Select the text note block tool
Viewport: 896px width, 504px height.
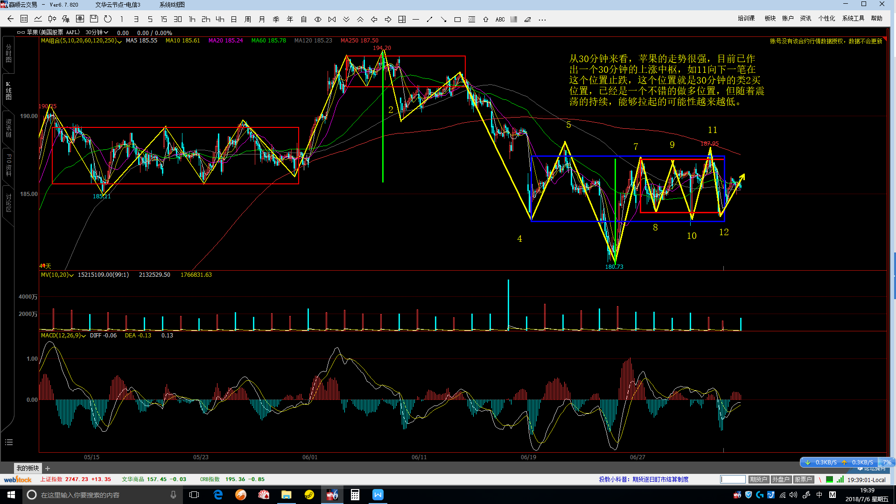472,19
